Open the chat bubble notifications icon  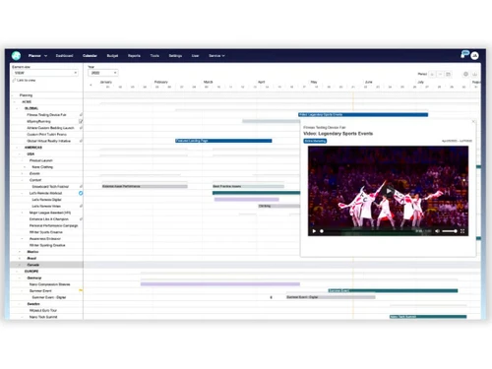coord(464,54)
